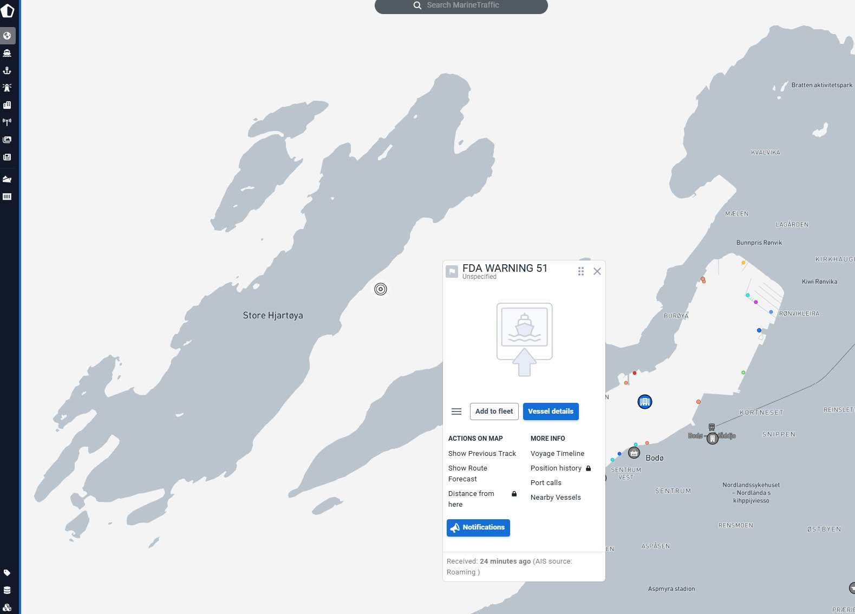Open Vessel details
This screenshot has width=855, height=614.
(551, 411)
